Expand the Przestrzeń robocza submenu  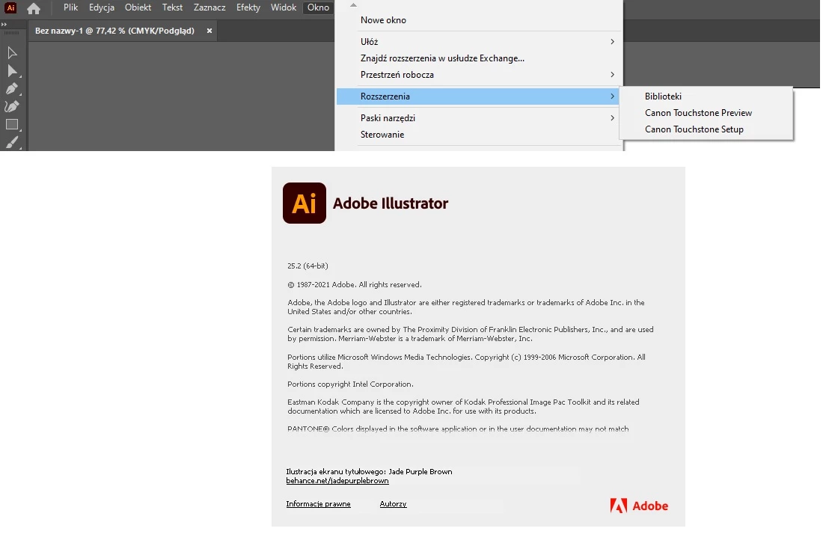[478, 75]
